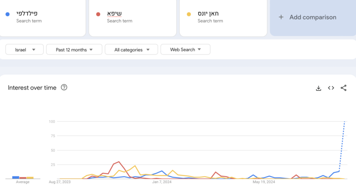This screenshot has height=196, width=356.
Task: Click the Average bar chart
Action: 23,177
